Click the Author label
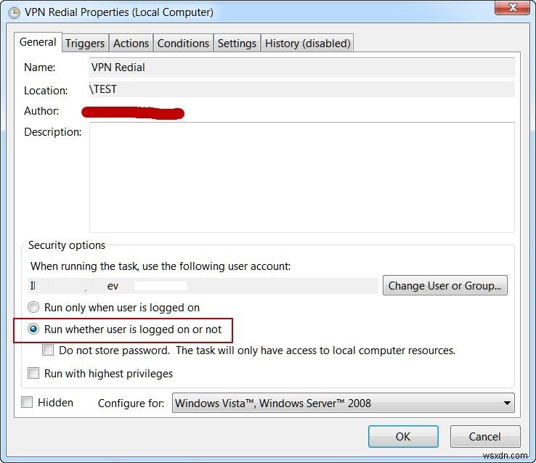Viewport: 536px width, 463px height. pyautogui.click(x=41, y=111)
